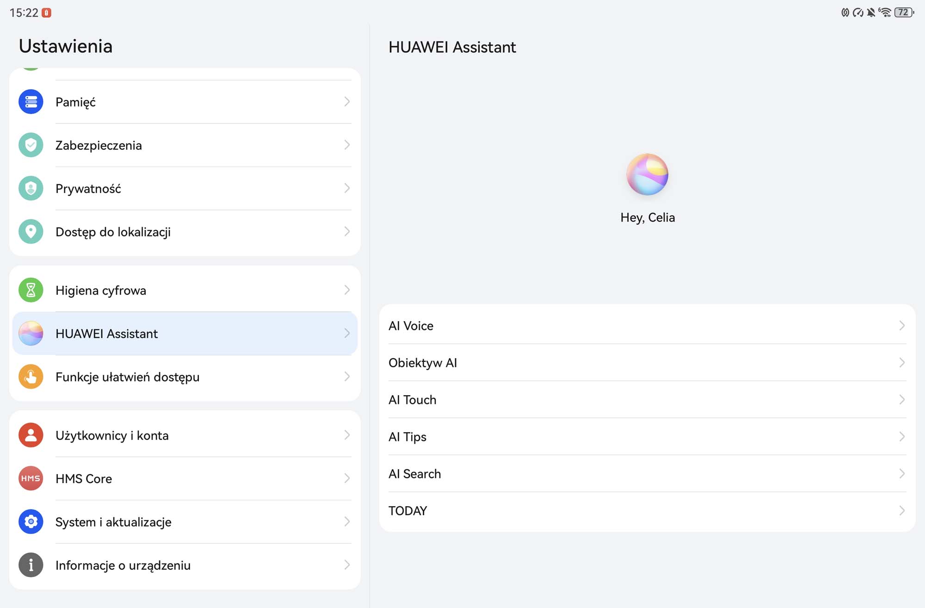The height and width of the screenshot is (608, 925).
Task: Click the AI Search chevron arrow
Action: click(x=902, y=474)
